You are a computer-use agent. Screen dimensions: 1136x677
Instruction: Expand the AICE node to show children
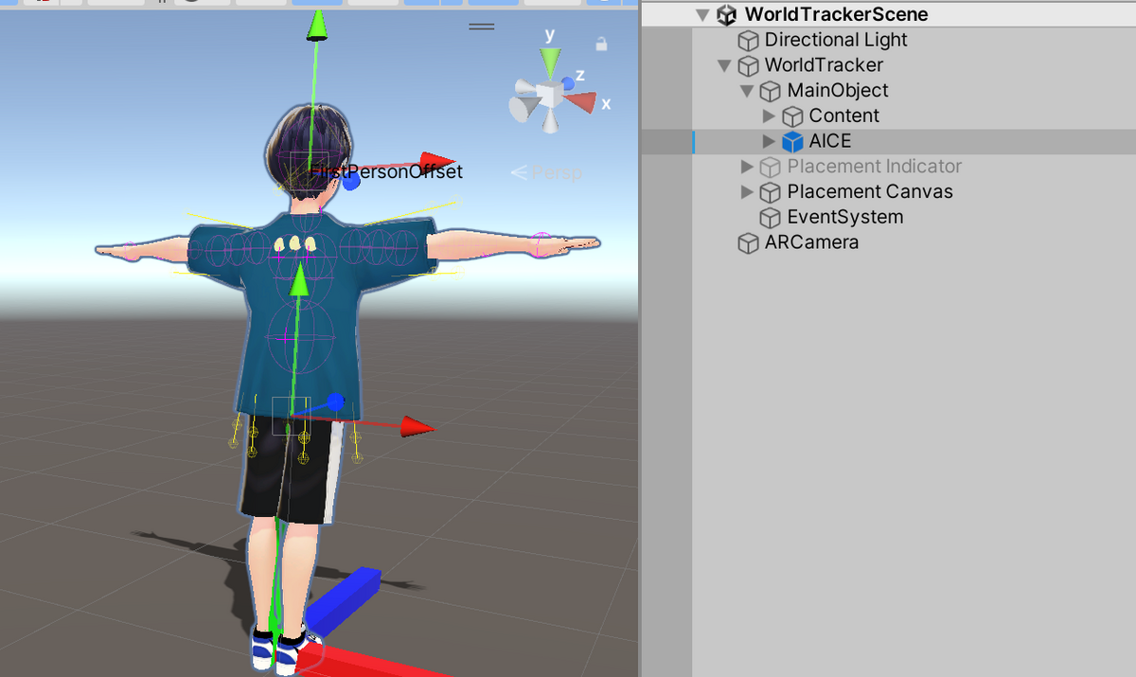[x=770, y=141]
